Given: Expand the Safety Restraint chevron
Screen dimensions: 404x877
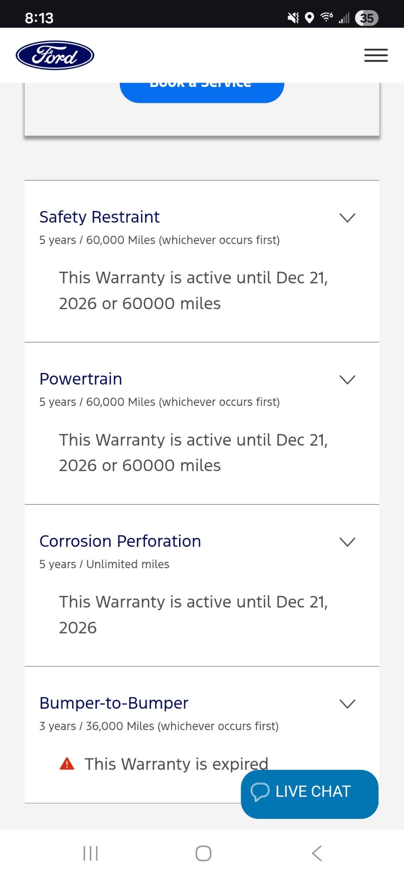Looking at the screenshot, I should pyautogui.click(x=347, y=218).
